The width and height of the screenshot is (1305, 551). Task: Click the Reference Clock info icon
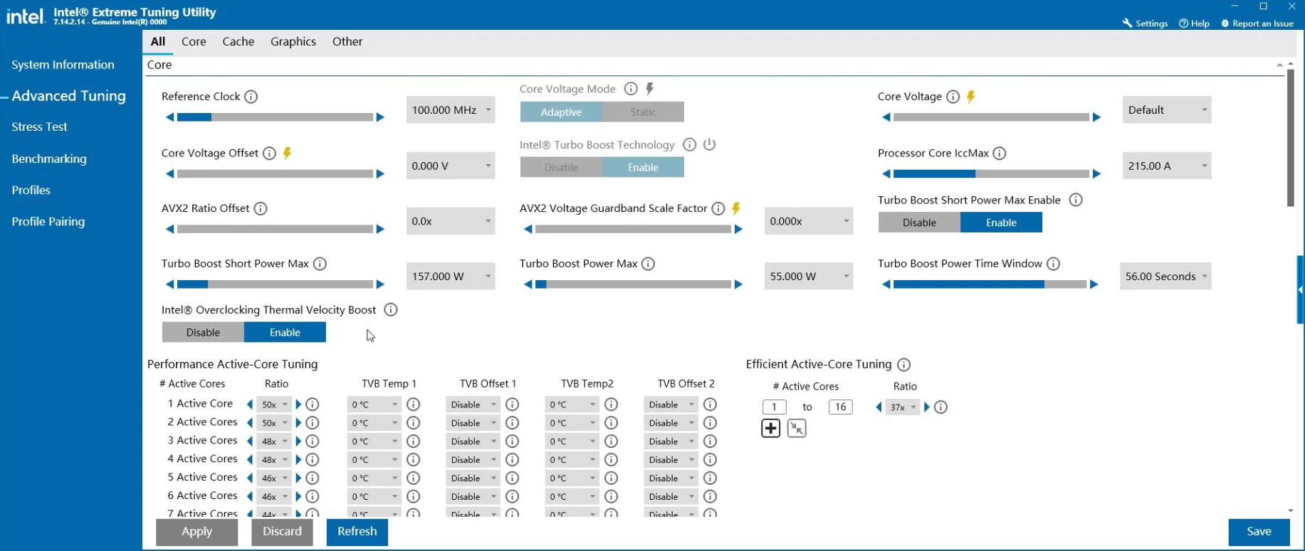click(251, 97)
